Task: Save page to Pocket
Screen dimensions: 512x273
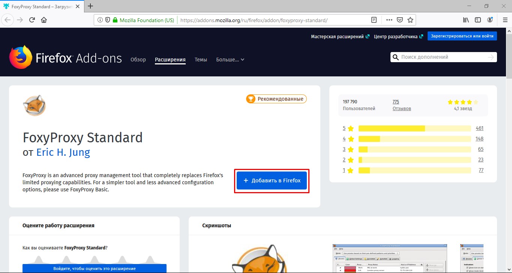Action: pyautogui.click(x=400, y=20)
